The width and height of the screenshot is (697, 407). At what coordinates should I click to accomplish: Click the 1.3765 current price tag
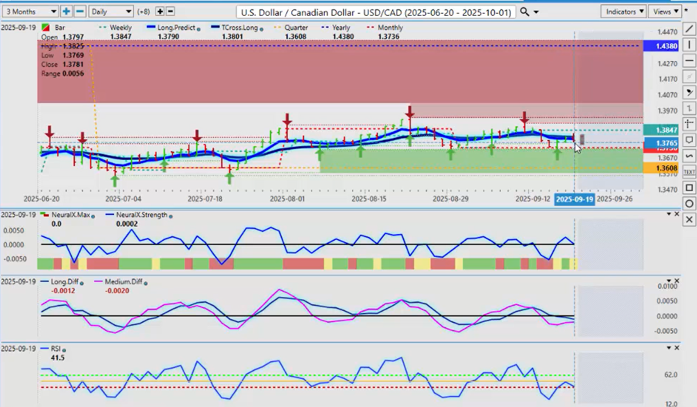coord(661,143)
